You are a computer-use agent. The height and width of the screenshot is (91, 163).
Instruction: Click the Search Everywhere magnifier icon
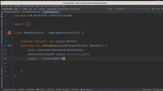pos(162,9)
